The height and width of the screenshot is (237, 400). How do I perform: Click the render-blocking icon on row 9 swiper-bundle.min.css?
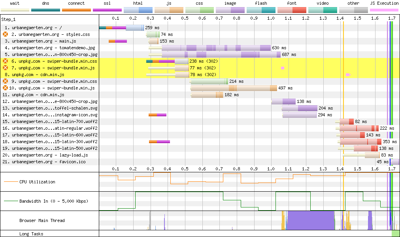6,81
